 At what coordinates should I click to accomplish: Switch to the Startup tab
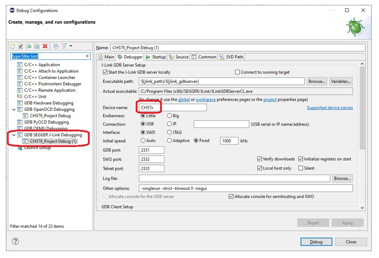[156, 57]
